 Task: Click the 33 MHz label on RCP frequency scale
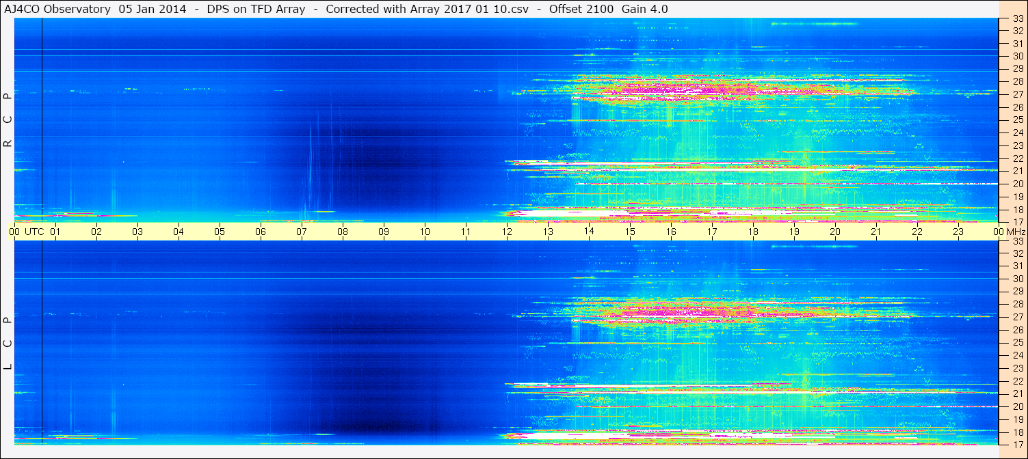click(1017, 18)
